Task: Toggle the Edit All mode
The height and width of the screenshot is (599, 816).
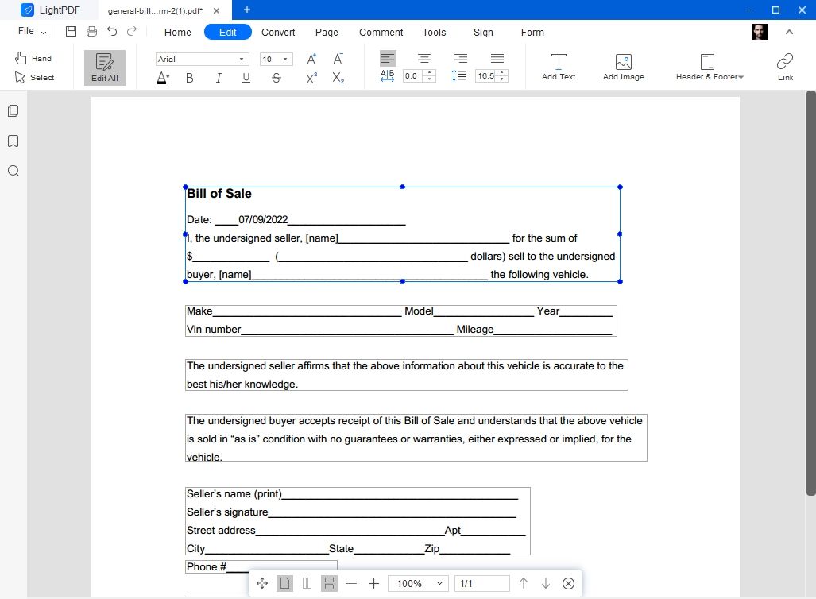Action: pyautogui.click(x=105, y=68)
